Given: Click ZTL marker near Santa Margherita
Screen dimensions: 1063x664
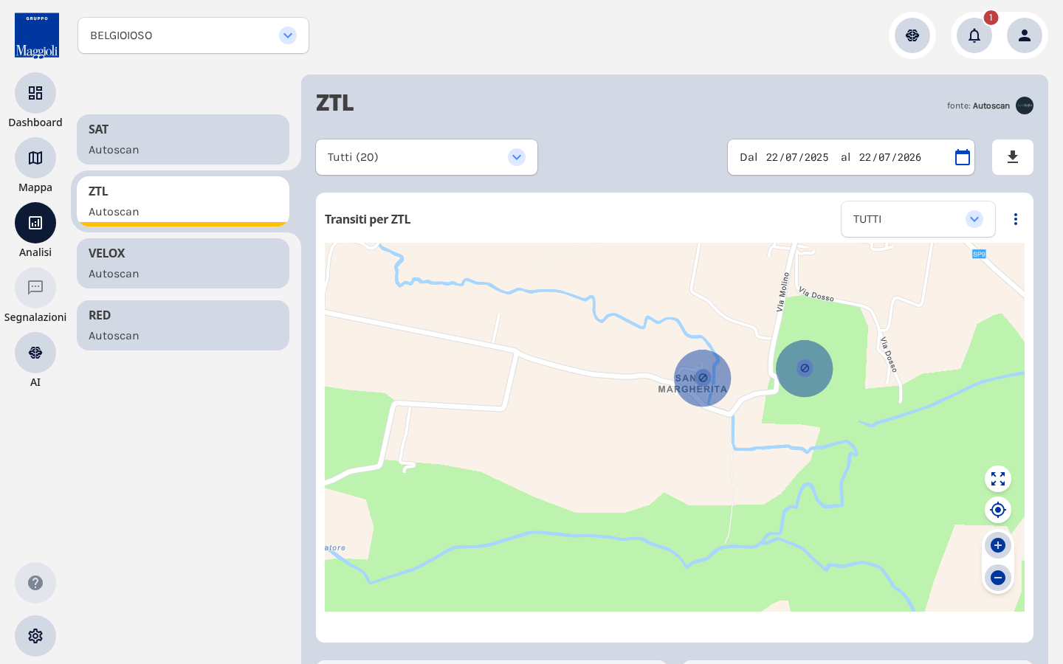Looking at the screenshot, I should [x=703, y=378].
